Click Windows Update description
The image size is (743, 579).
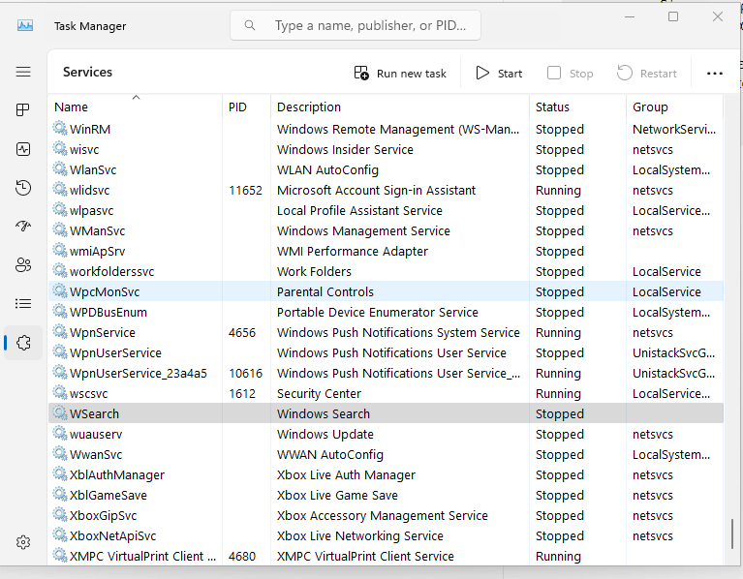325,435
